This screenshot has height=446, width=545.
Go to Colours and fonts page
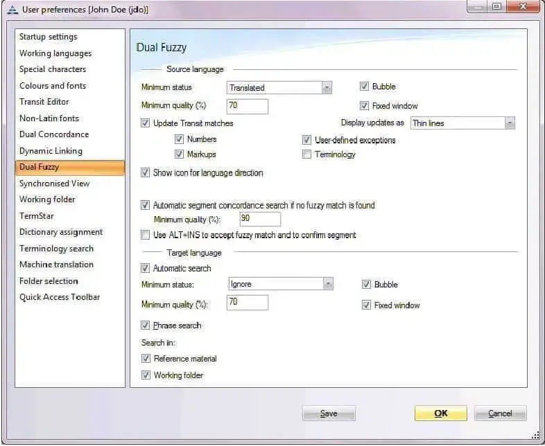pyautogui.click(x=53, y=86)
